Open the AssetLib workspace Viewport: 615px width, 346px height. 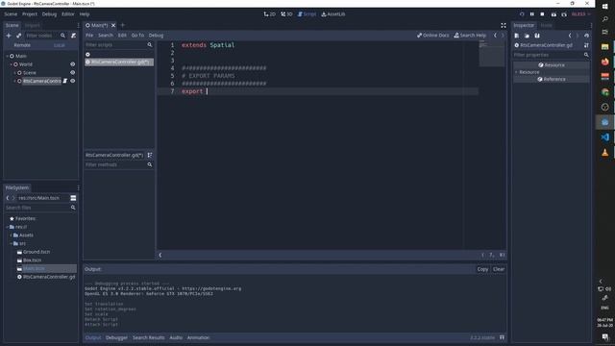(333, 14)
